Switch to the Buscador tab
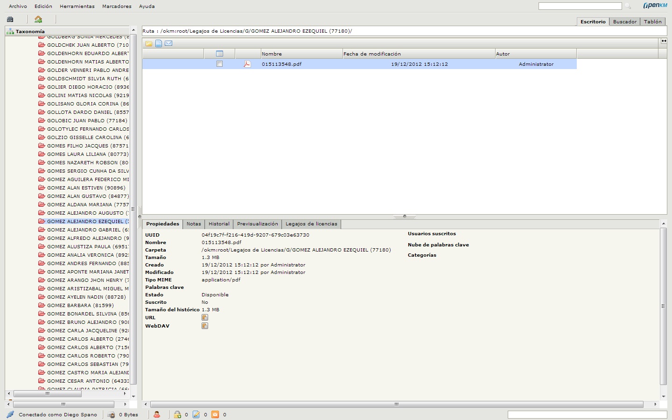 click(x=624, y=21)
